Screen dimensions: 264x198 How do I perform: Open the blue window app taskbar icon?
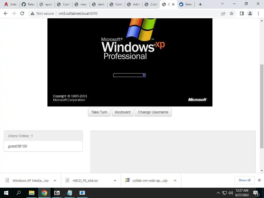(x=82, y=193)
